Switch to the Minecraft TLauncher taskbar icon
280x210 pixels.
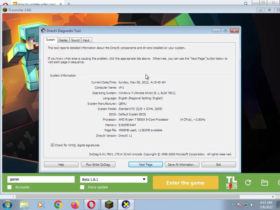(109, 205)
